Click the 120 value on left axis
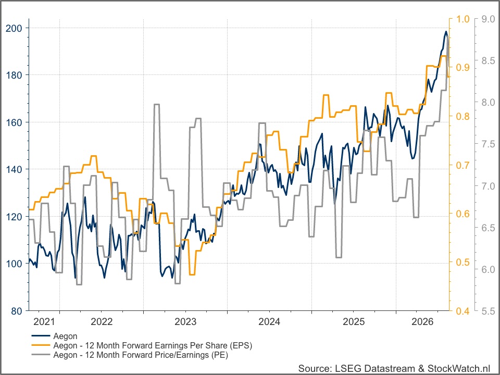The image size is (500, 375). point(14,217)
